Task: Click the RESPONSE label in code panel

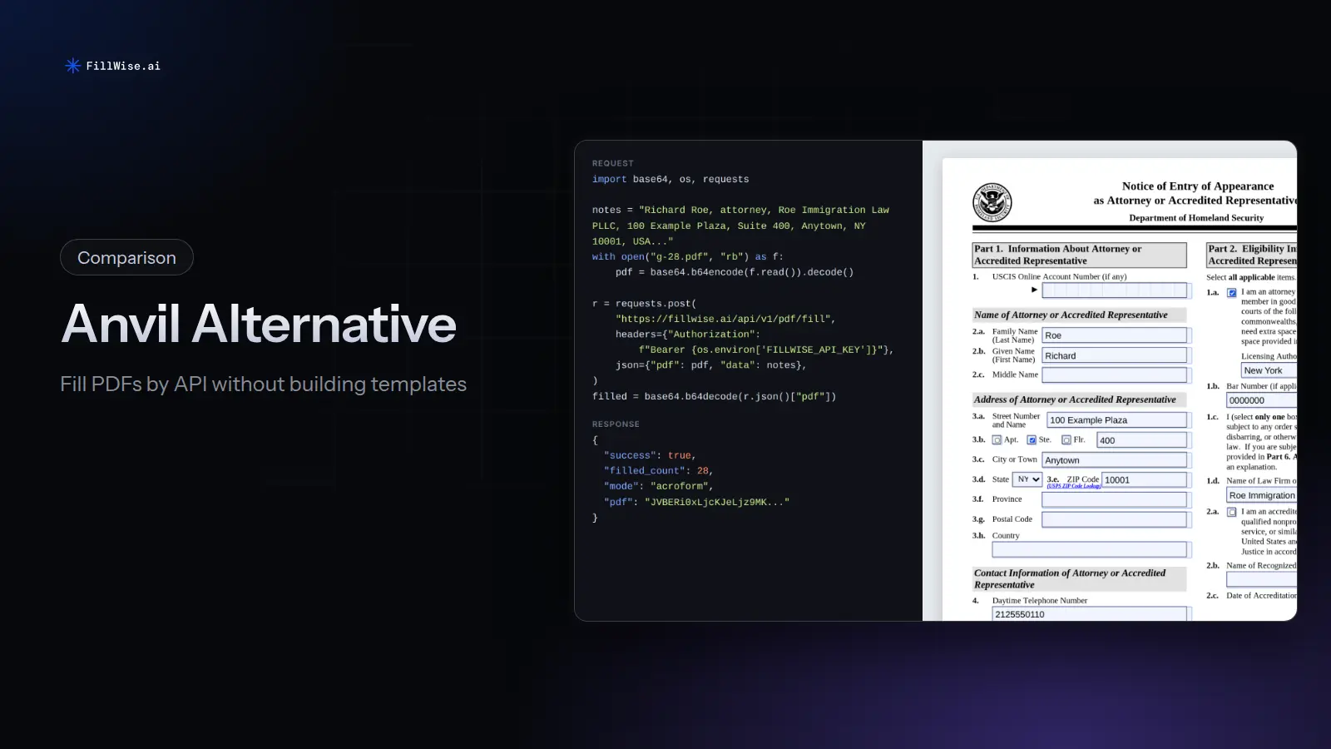Action: pos(616,424)
